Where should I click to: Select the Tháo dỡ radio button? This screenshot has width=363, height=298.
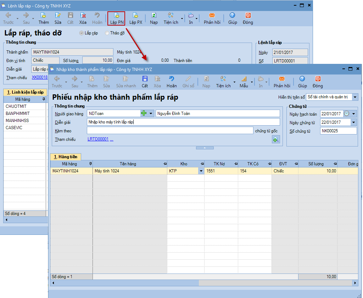107,33
